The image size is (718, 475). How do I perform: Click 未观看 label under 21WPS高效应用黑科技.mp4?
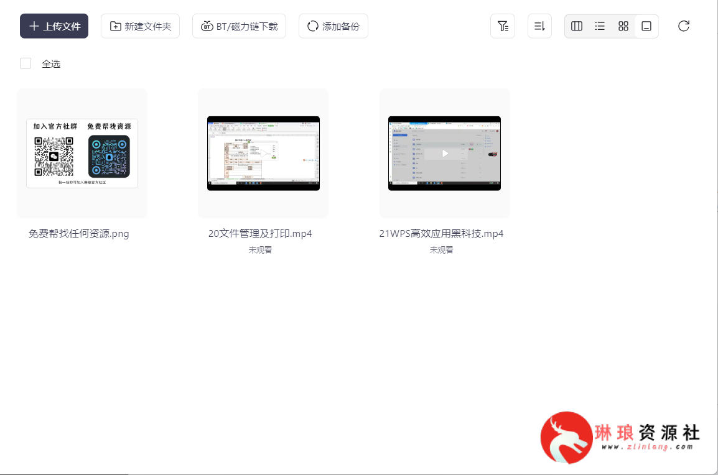click(x=441, y=250)
